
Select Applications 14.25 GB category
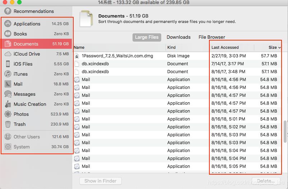point(36,24)
